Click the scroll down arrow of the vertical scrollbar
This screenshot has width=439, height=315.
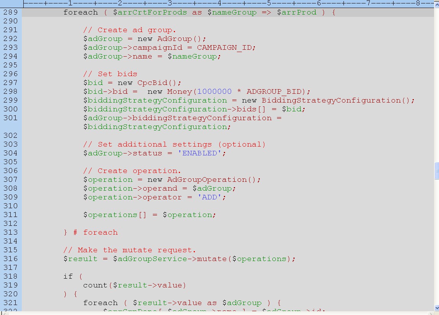pyautogui.click(x=436, y=308)
